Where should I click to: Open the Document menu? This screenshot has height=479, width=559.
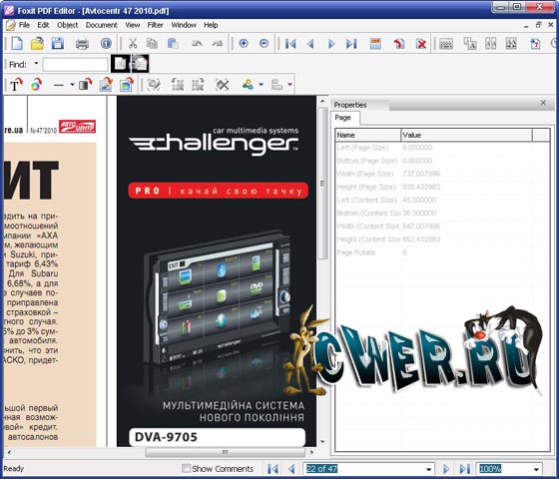[x=101, y=25]
